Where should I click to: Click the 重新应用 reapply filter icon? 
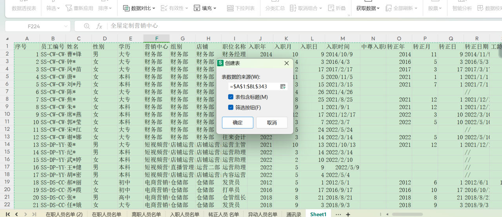tap(69, 8)
